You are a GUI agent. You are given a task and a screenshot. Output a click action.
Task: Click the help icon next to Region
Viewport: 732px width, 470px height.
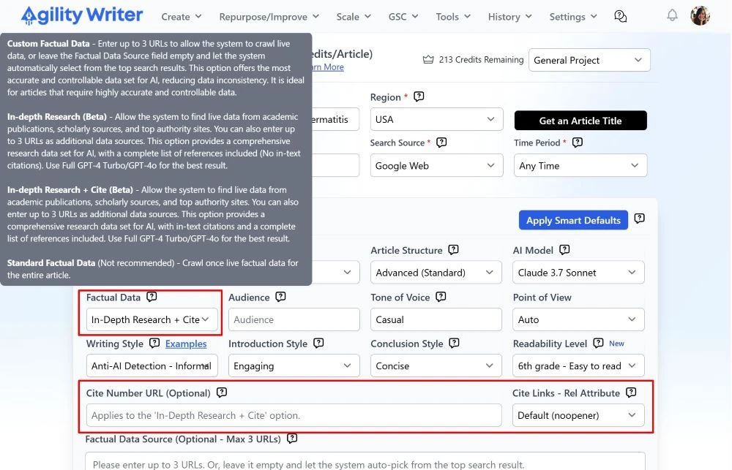click(419, 96)
